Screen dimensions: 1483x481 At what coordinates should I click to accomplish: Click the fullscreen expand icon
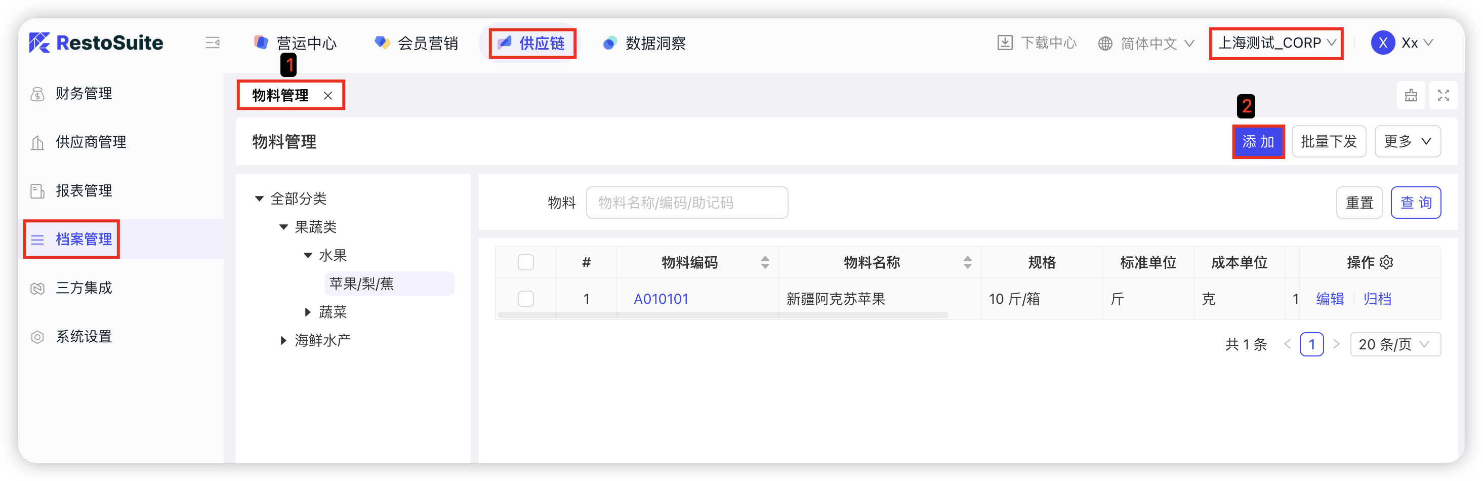click(x=1443, y=96)
